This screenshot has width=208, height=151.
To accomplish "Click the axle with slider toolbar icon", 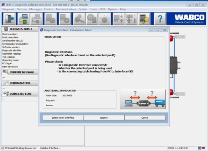I will [x=131, y=19].
